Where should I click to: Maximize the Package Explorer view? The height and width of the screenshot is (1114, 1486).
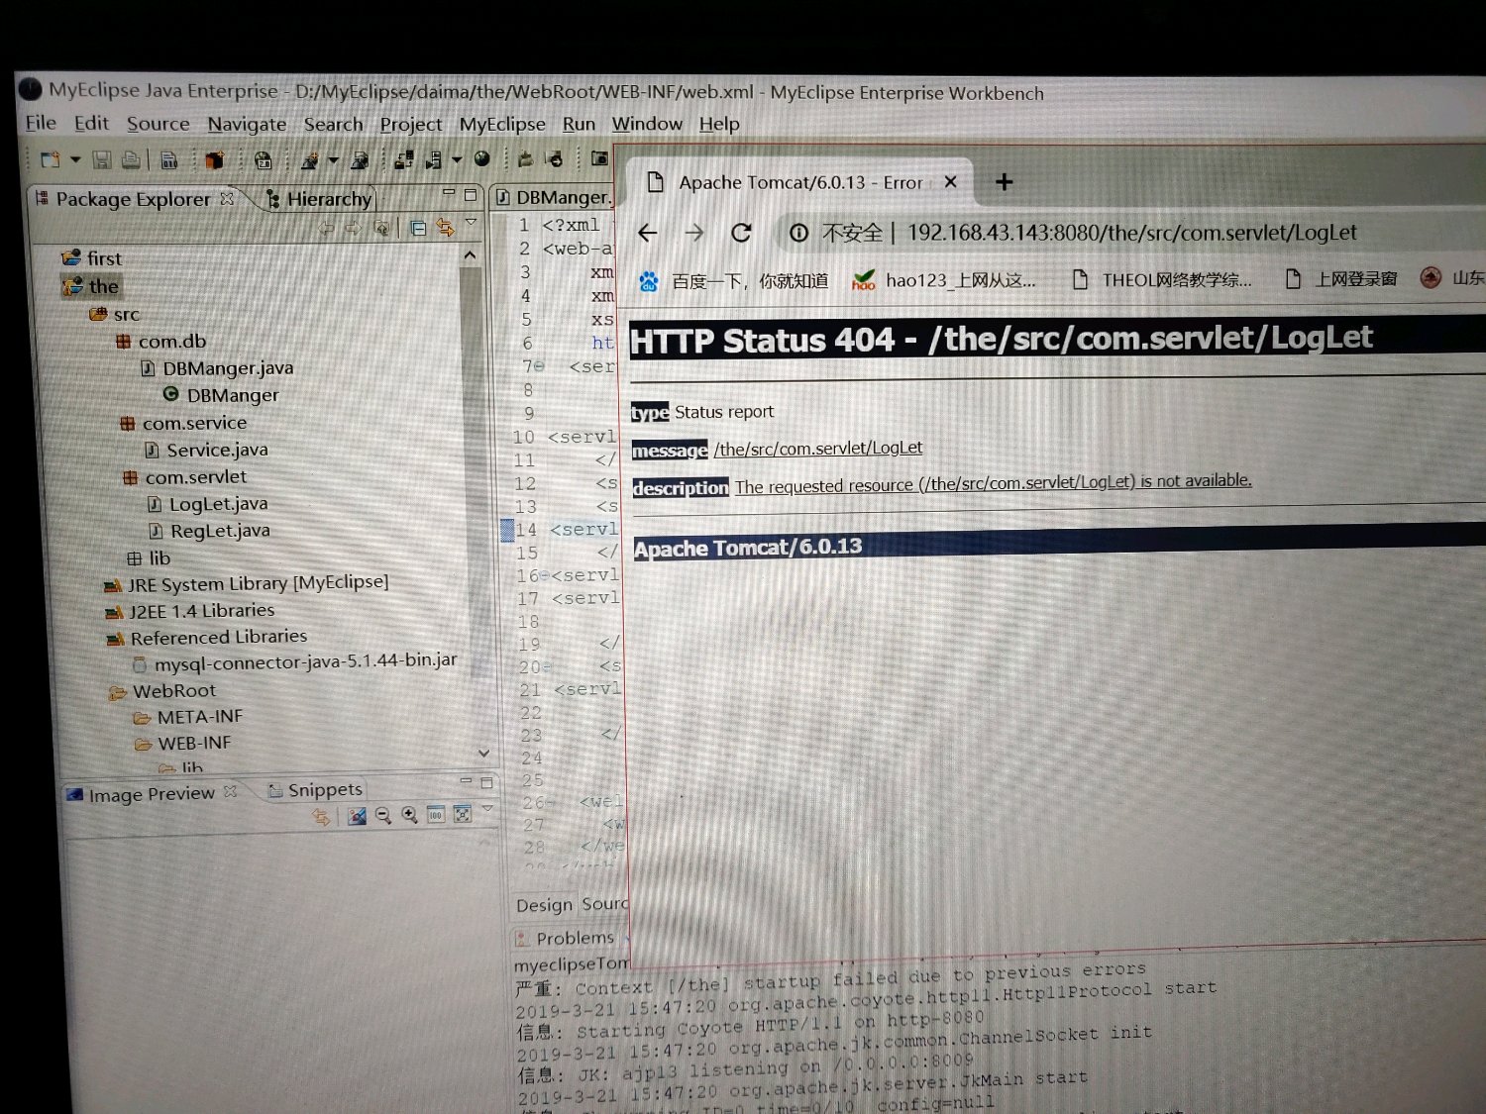(471, 194)
